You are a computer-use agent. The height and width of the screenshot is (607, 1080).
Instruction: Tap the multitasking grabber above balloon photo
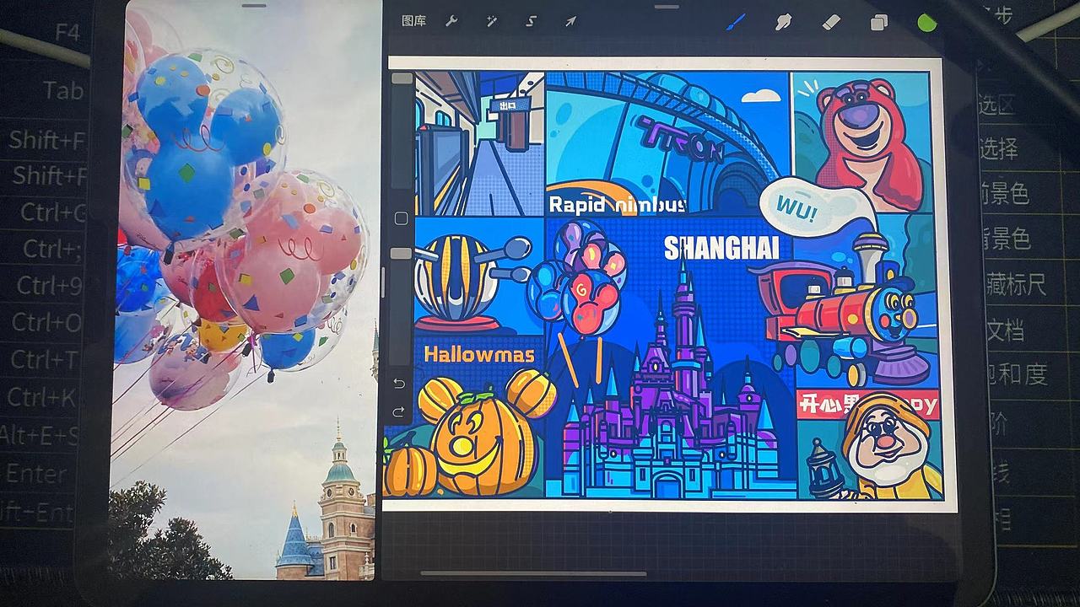pos(254,6)
